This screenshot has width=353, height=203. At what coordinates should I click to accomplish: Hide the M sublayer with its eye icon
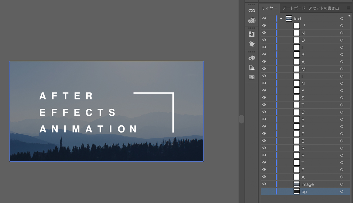point(264,69)
